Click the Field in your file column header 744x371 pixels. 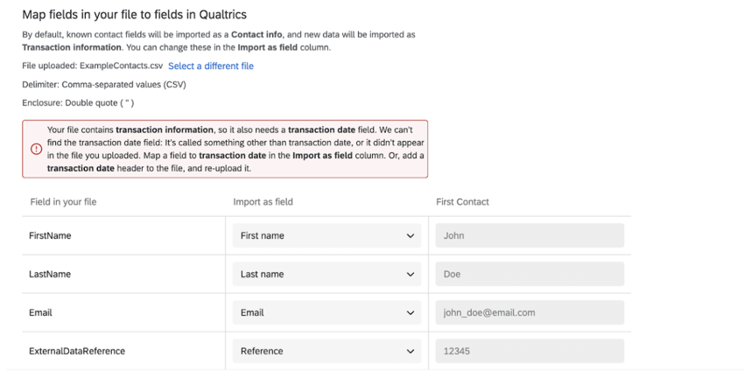(63, 202)
